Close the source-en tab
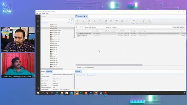The width and height of the screenshot is (187, 105). [x=87, y=16]
